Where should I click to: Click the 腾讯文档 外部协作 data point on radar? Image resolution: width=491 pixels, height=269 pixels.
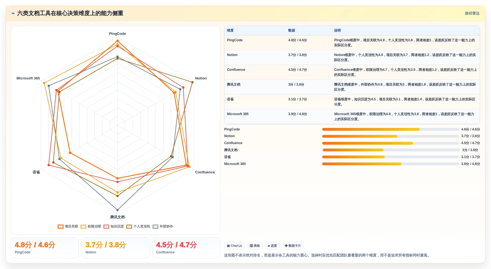(118, 210)
